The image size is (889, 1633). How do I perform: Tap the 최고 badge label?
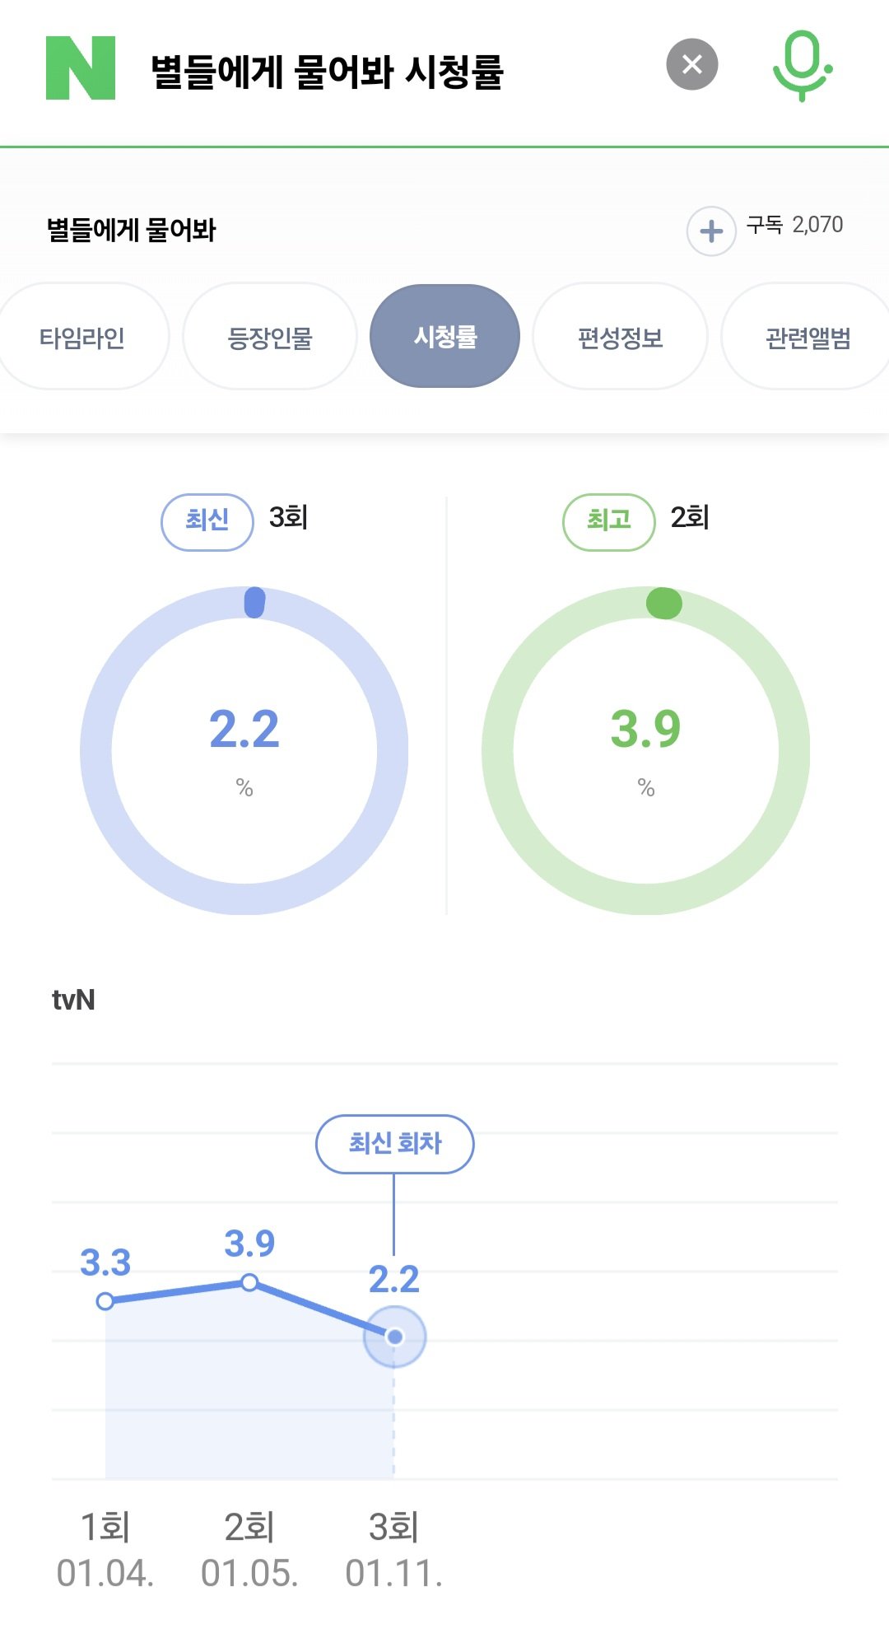(x=608, y=521)
